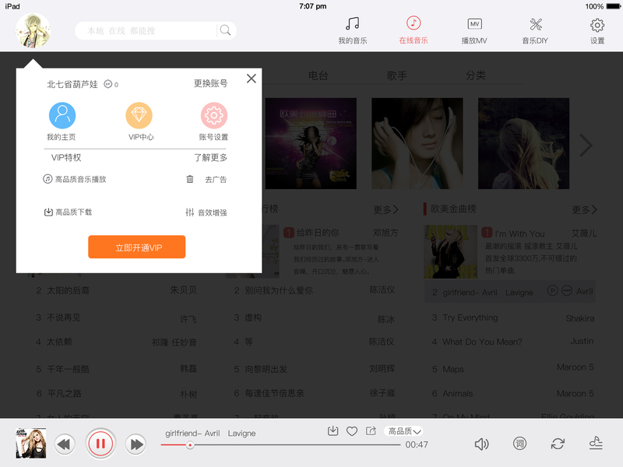Switch to 电台 tab

pyautogui.click(x=319, y=75)
